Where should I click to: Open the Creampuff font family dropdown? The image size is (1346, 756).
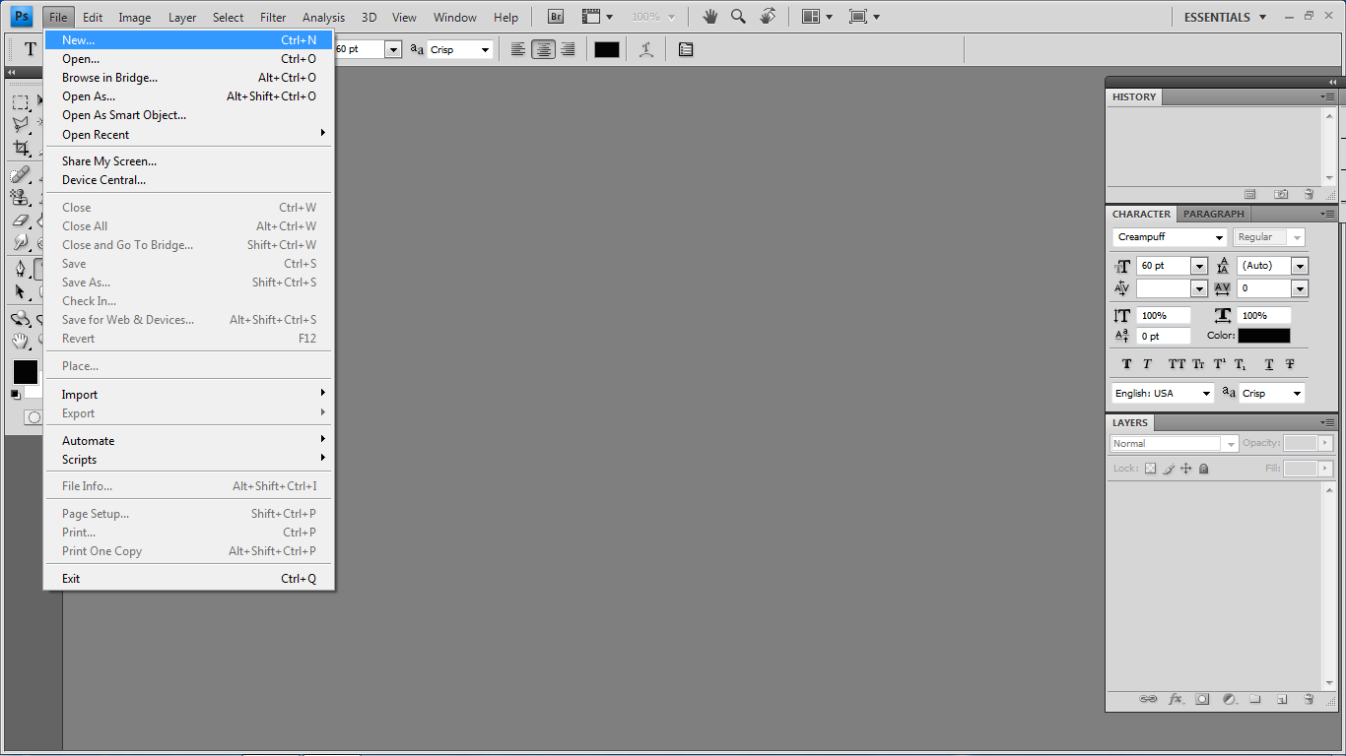pos(1219,237)
